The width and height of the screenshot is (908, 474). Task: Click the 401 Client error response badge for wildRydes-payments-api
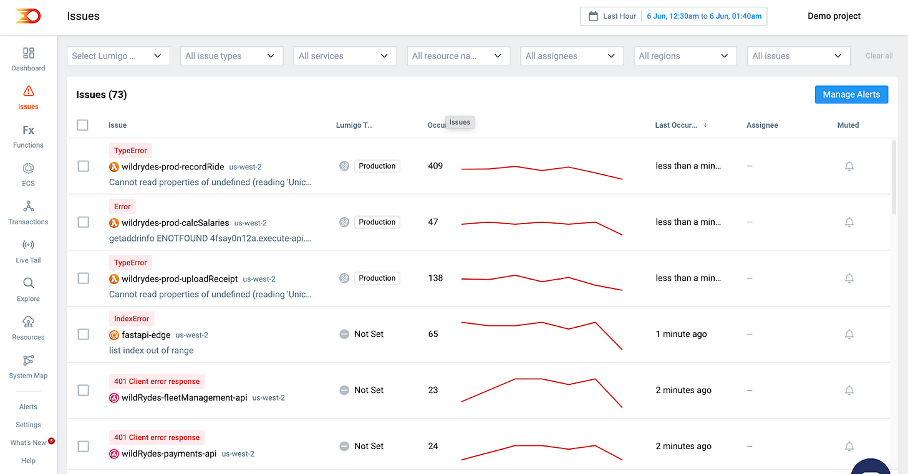157,437
